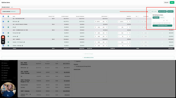
Task: Open Task manager icon in background sidebar
Action: [2, 68]
